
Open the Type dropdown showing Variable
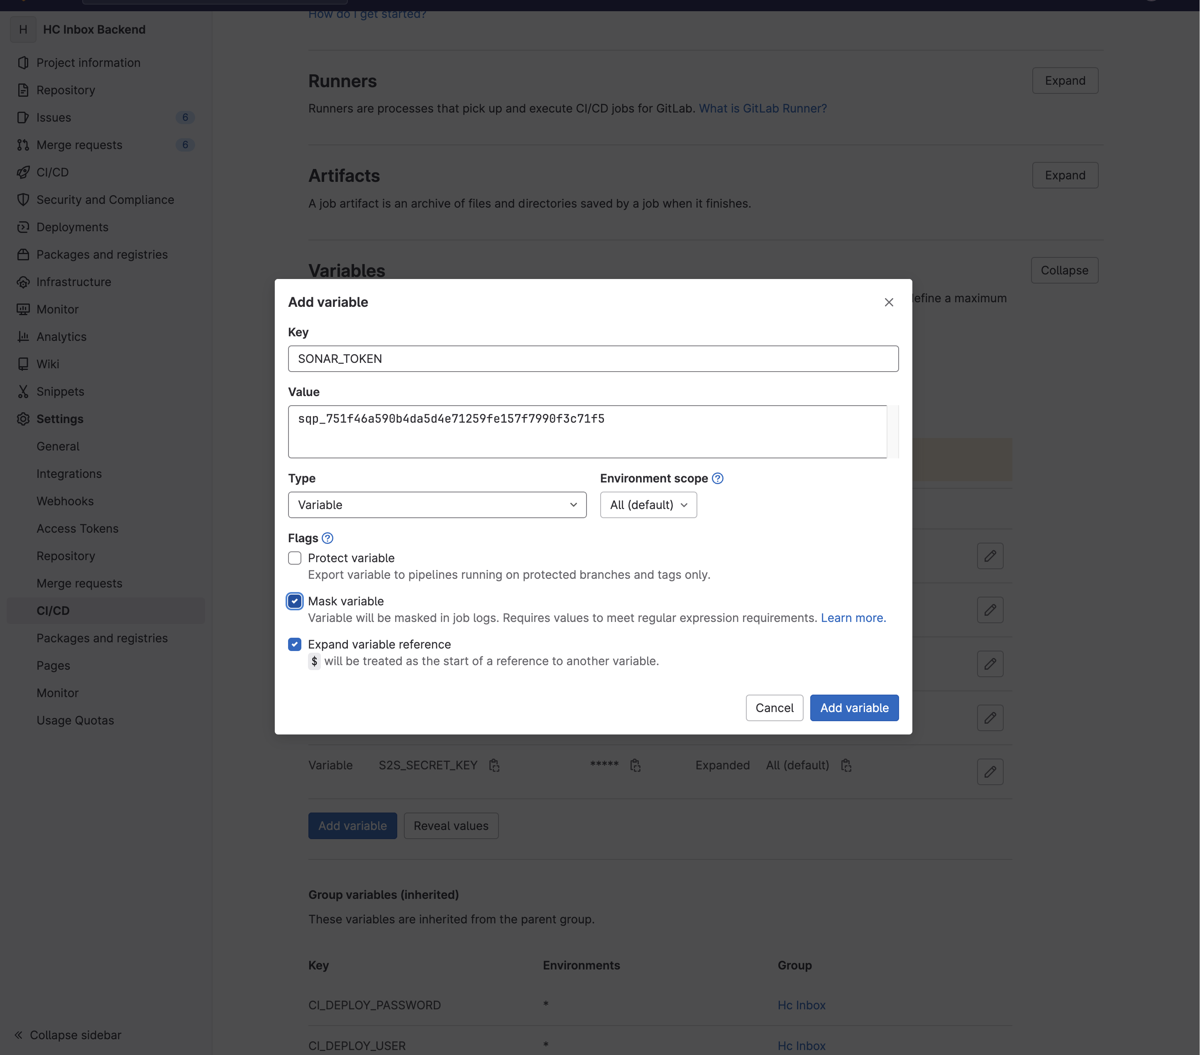tap(437, 505)
